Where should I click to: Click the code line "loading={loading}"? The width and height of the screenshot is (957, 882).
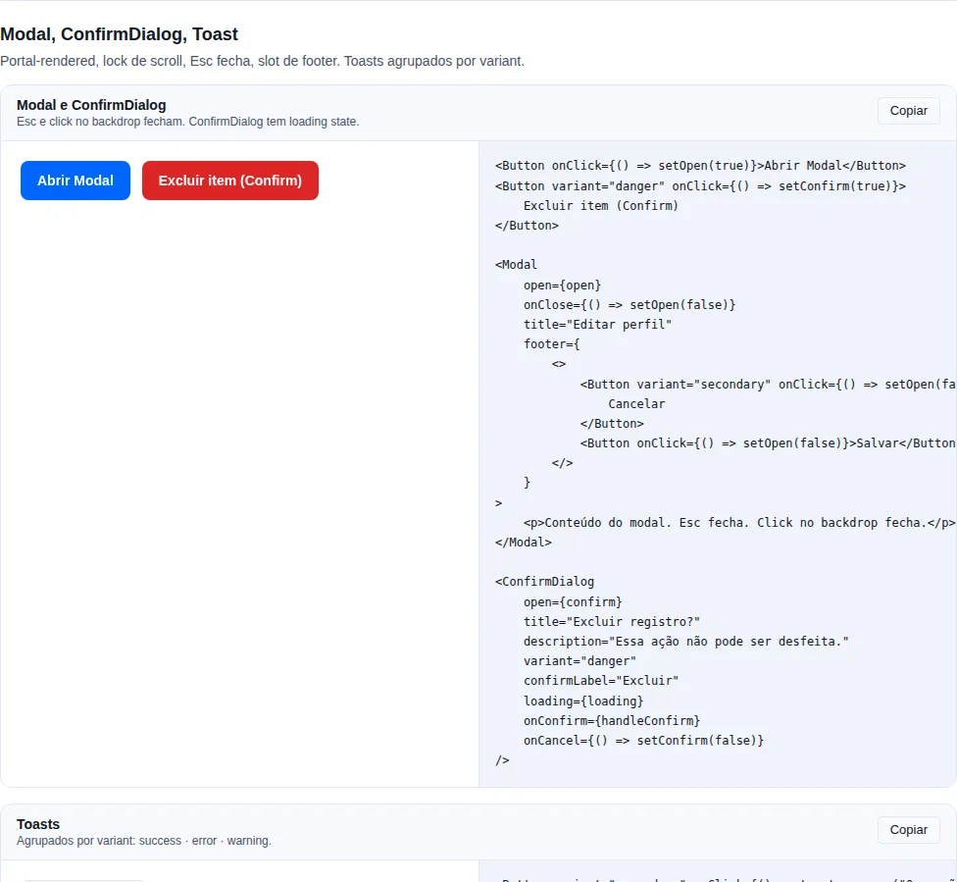tap(583, 700)
